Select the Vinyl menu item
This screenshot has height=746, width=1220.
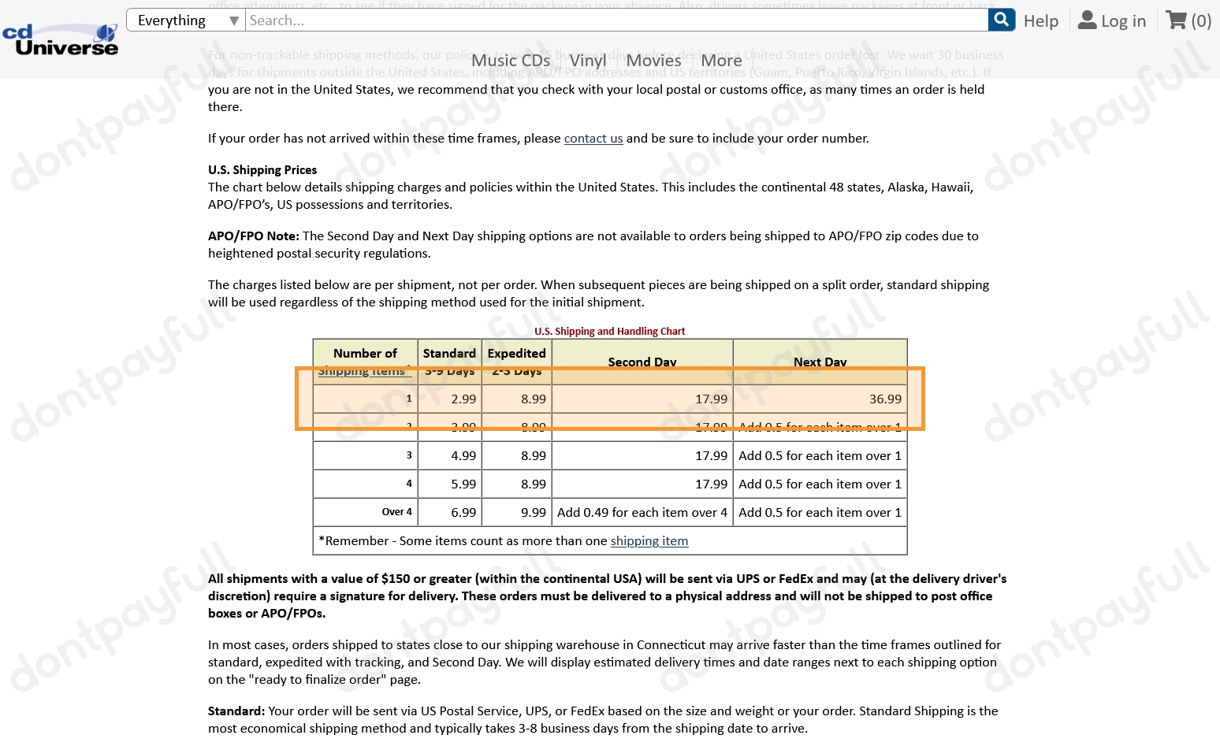tap(587, 61)
